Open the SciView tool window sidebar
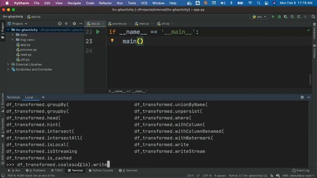Screen dimensions: 317x178 tap(315, 51)
